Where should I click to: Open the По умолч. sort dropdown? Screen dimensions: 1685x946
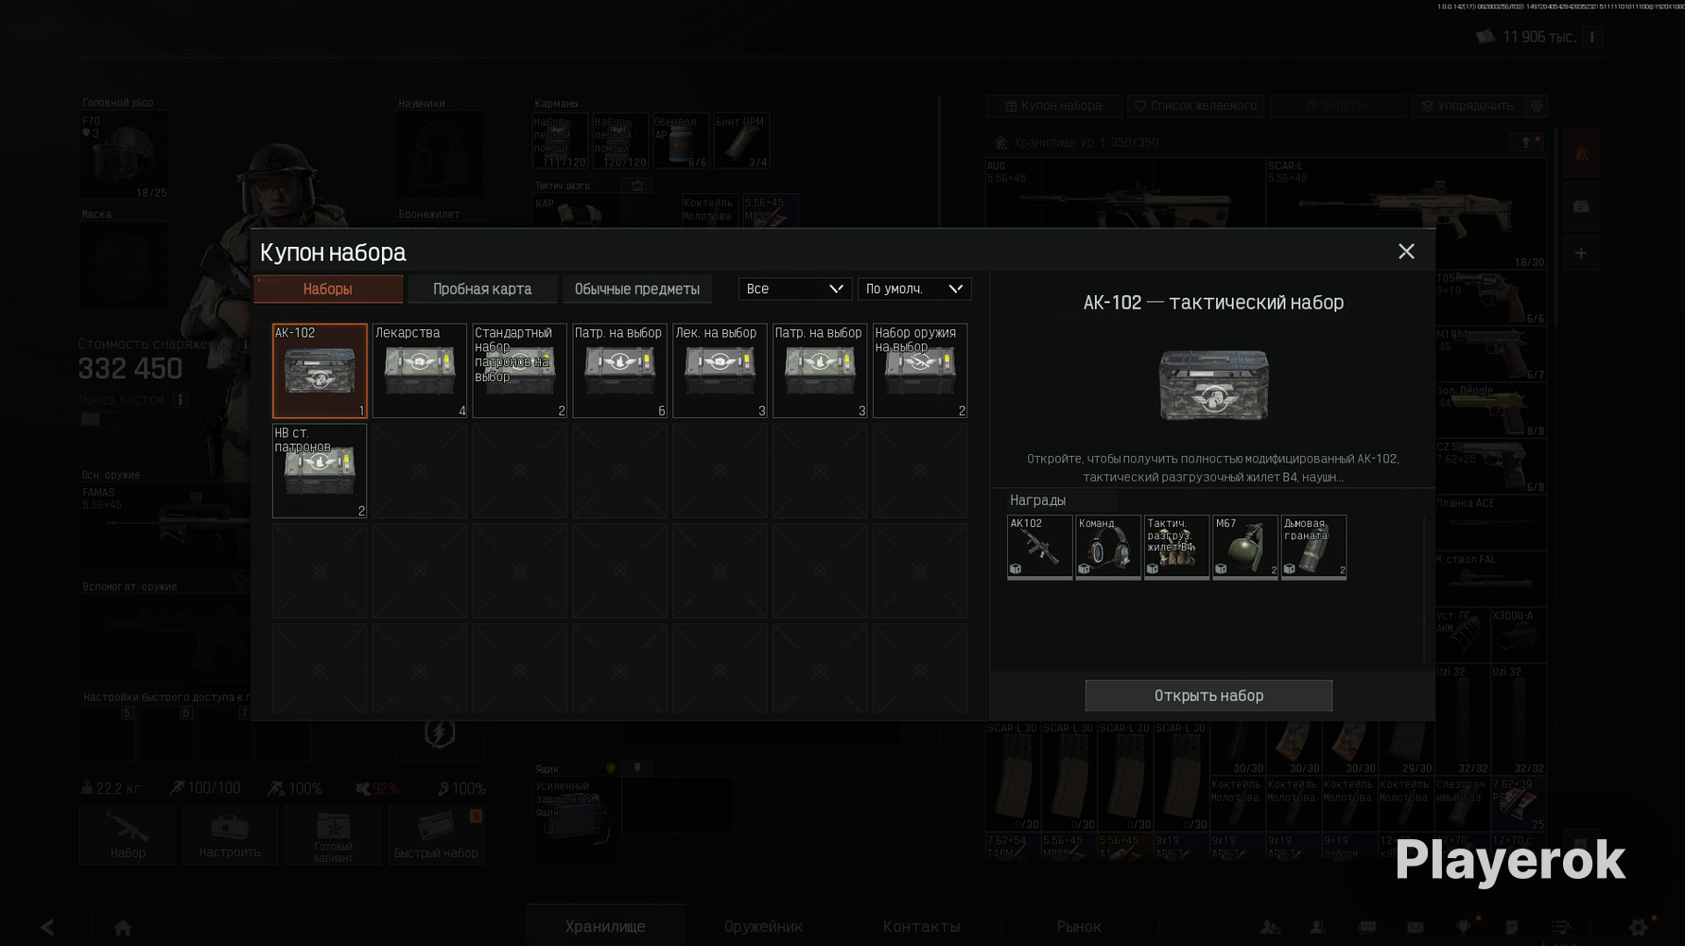tap(914, 289)
